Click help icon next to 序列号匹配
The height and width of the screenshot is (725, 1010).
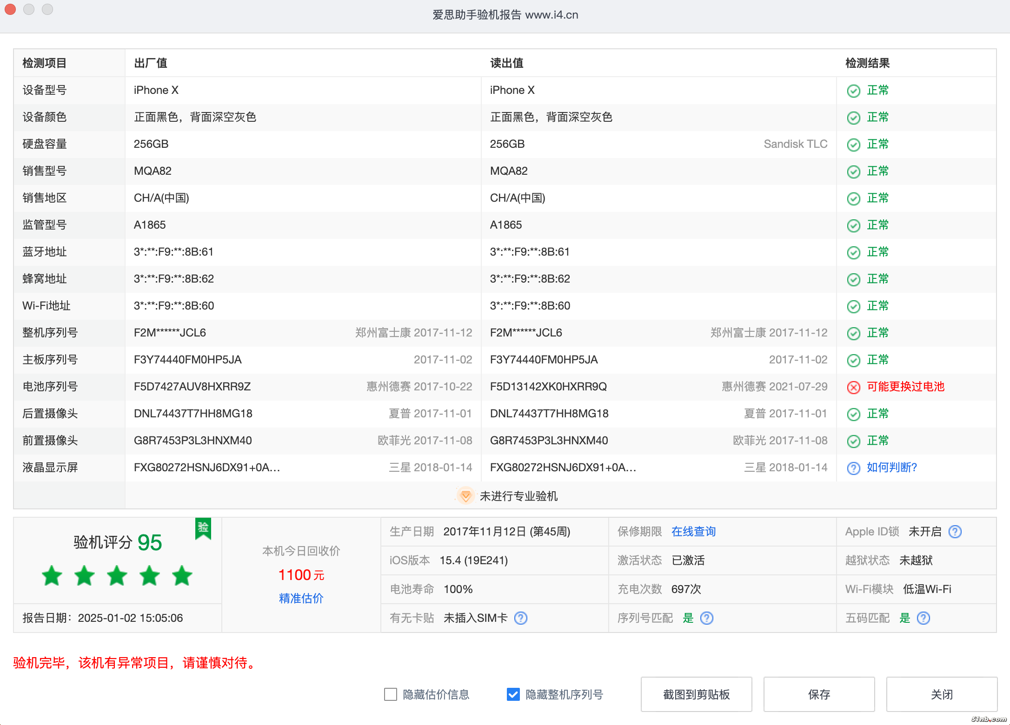pos(706,618)
